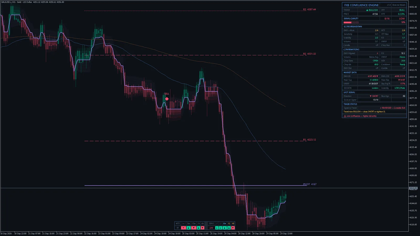Click the 8/16 signal score
The image size is (420, 236).
387,19
